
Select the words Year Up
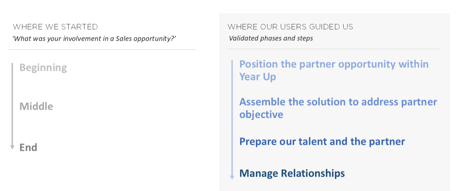257,77
